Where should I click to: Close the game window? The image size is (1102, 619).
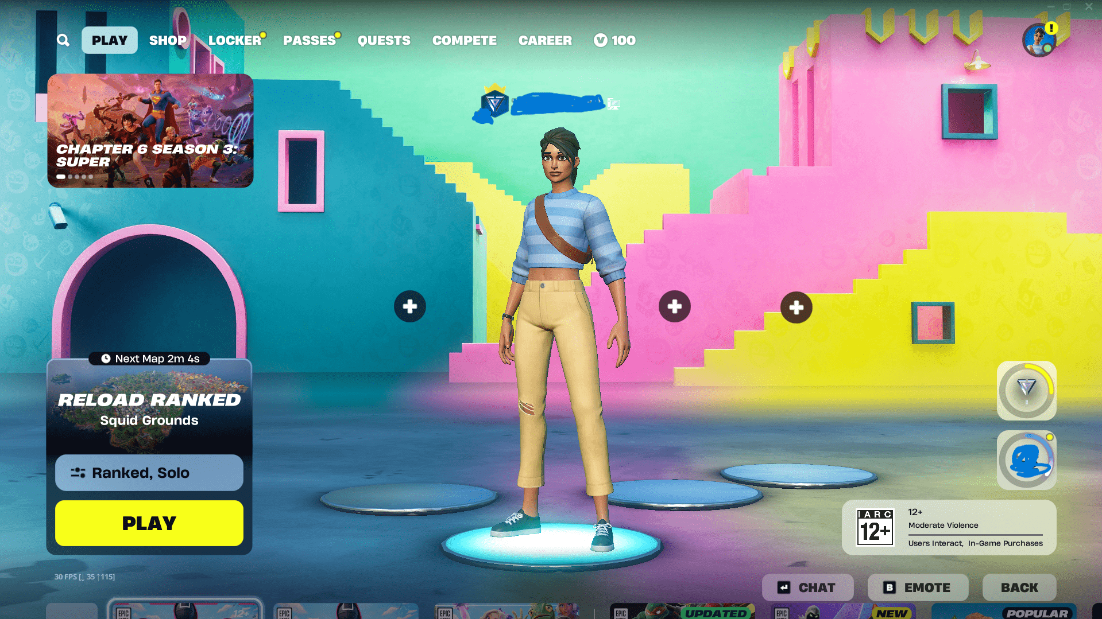[1089, 6]
